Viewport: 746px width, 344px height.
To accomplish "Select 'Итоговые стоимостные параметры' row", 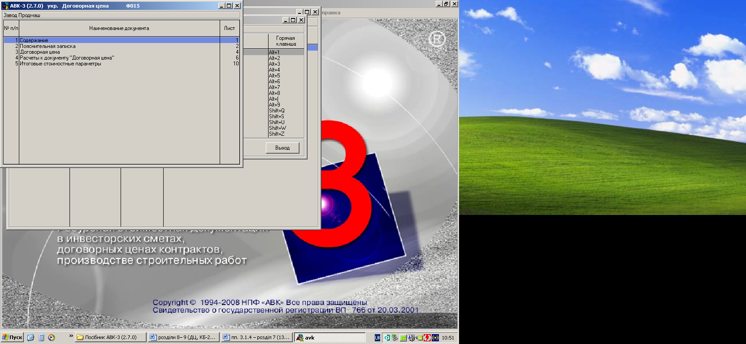I will (121, 64).
